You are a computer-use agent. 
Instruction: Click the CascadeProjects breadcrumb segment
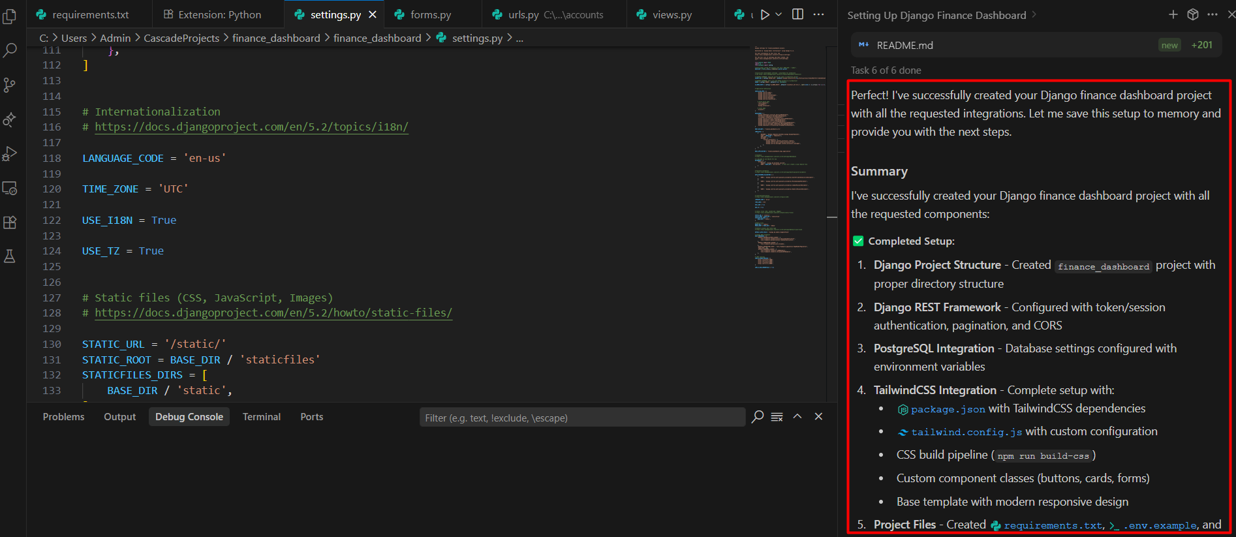coord(181,38)
